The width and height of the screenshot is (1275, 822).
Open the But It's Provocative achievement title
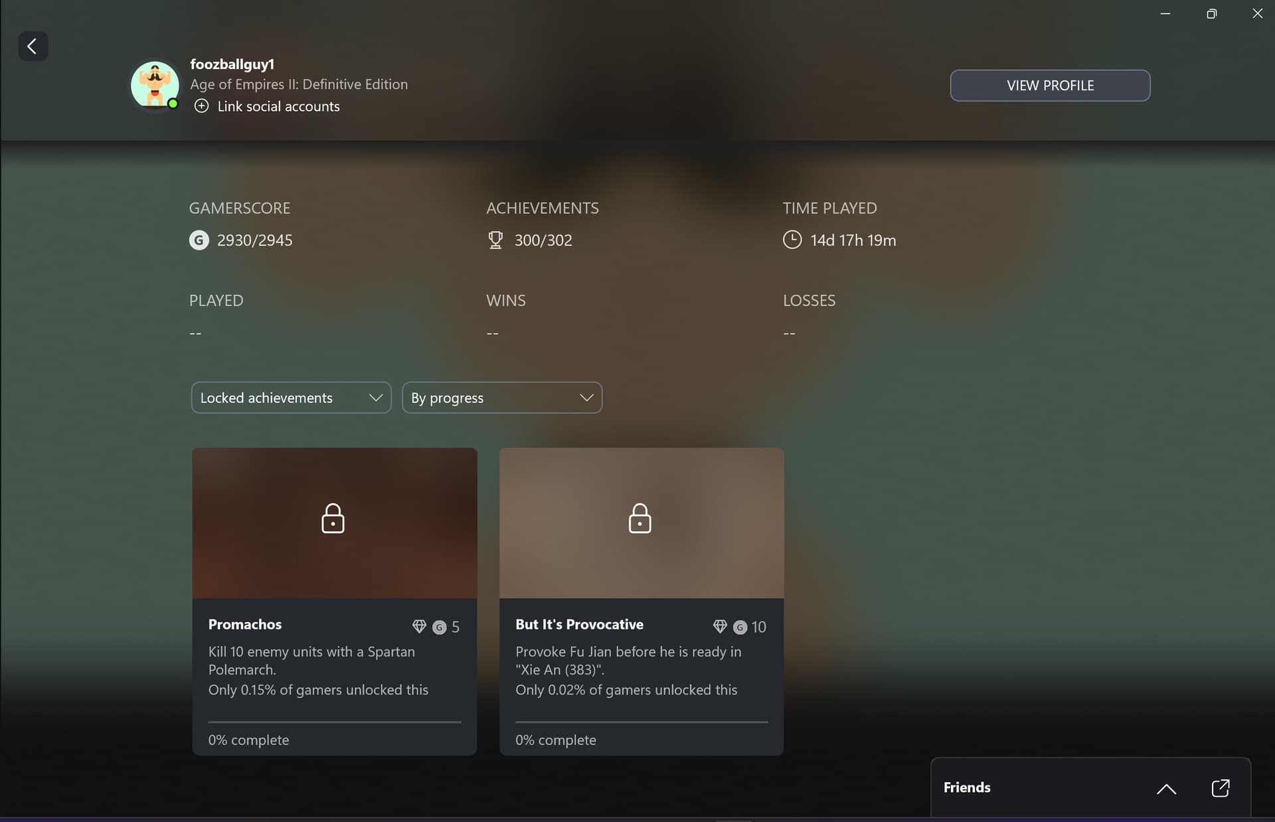click(x=579, y=625)
